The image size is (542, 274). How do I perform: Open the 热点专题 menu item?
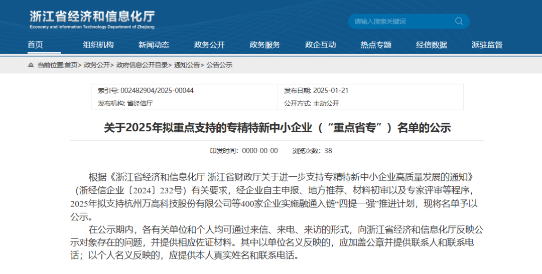[x=376, y=45]
